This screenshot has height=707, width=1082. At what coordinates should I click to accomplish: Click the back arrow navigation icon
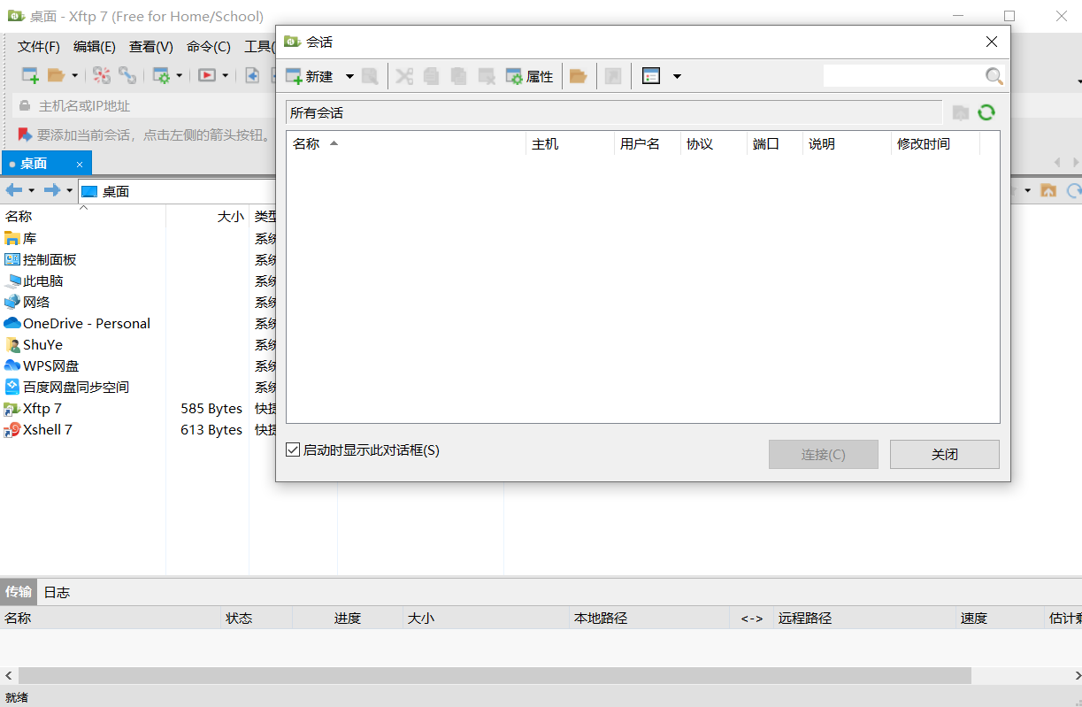click(13, 190)
